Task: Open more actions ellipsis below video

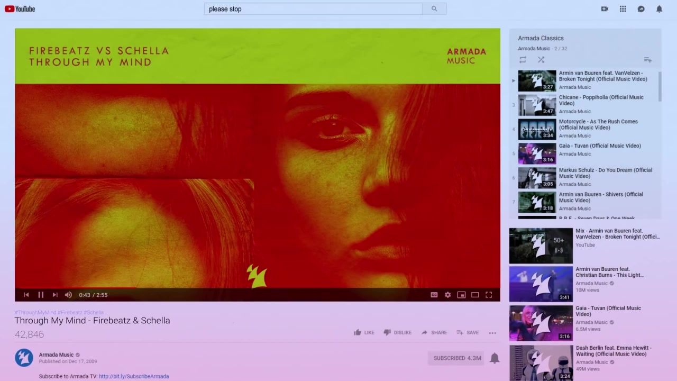Action: coord(492,333)
